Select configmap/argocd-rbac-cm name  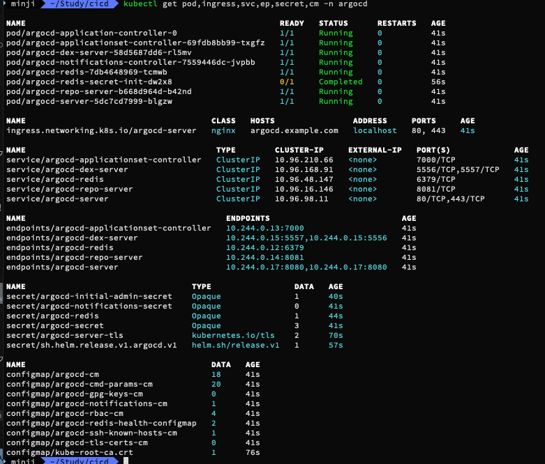pos(65,413)
